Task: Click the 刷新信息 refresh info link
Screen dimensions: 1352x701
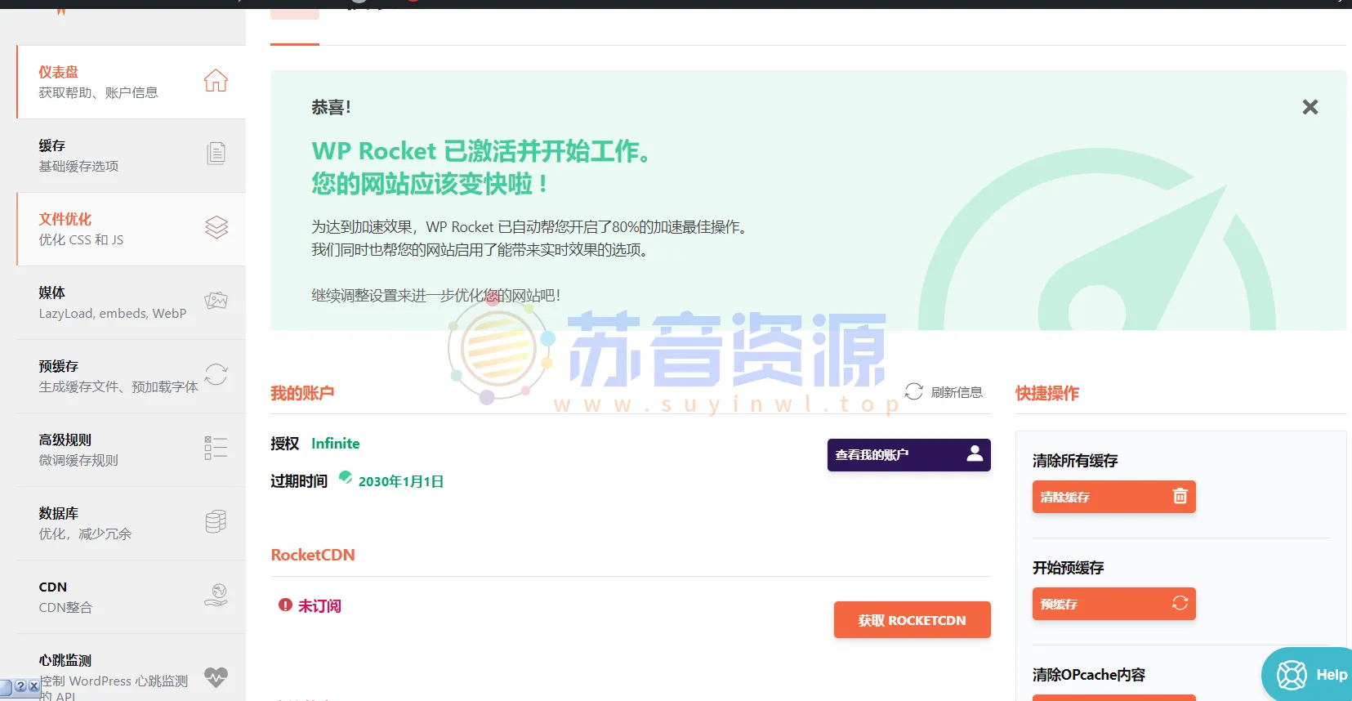Action: tap(957, 392)
